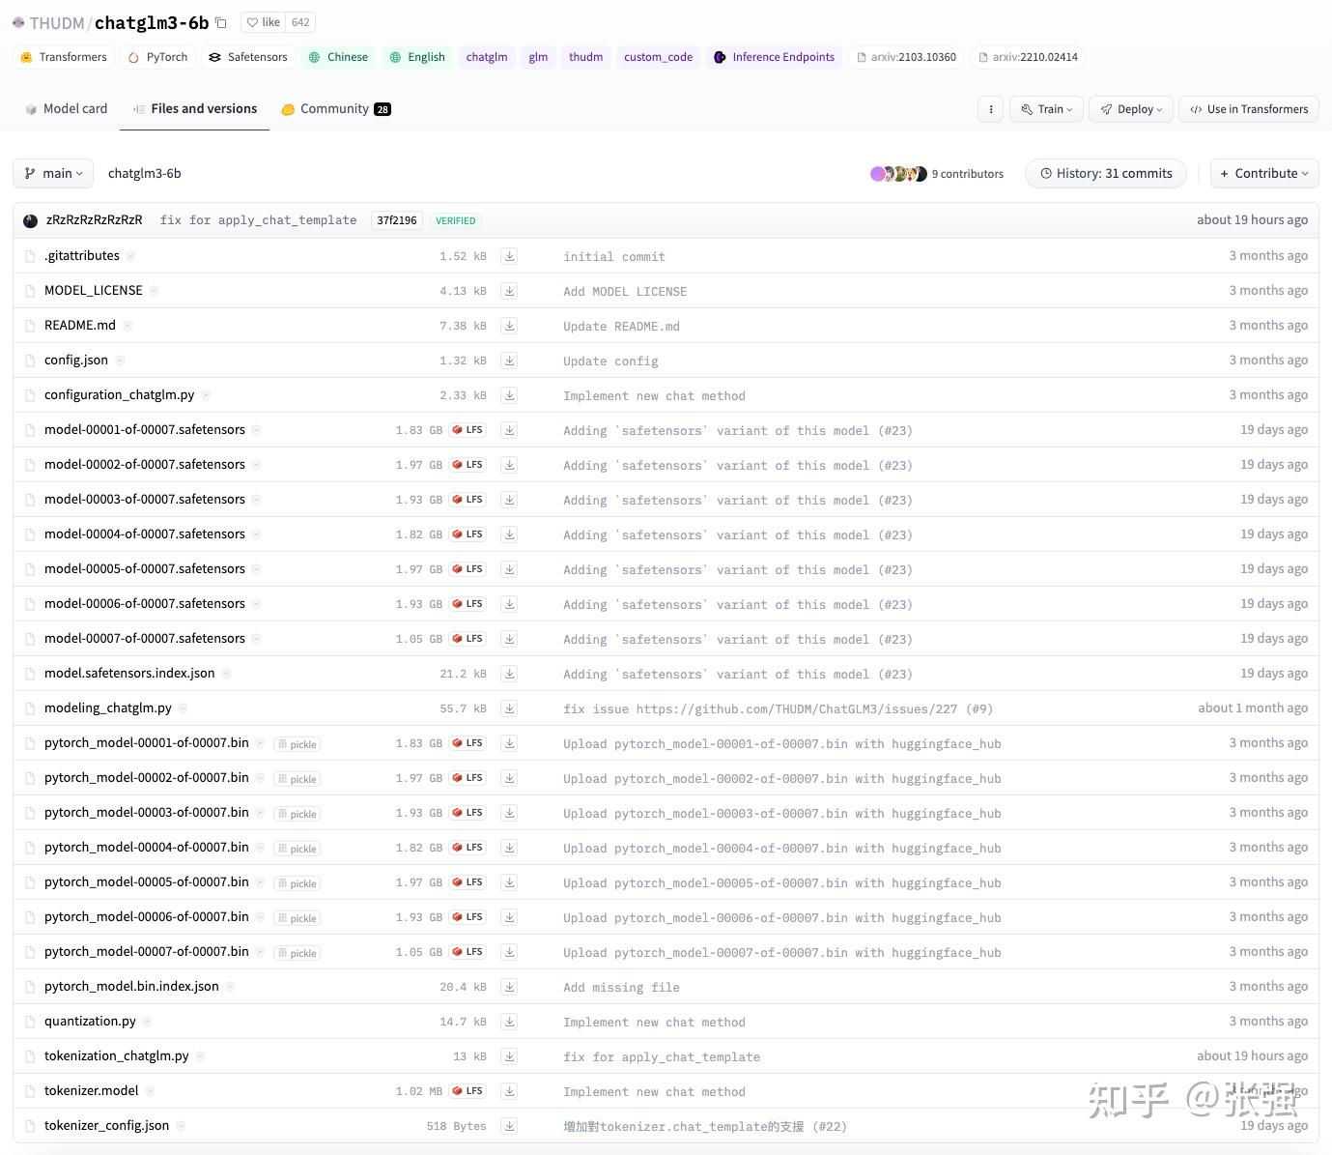Download the tokenizer.model file
The image size is (1332, 1155).
(x=509, y=1090)
